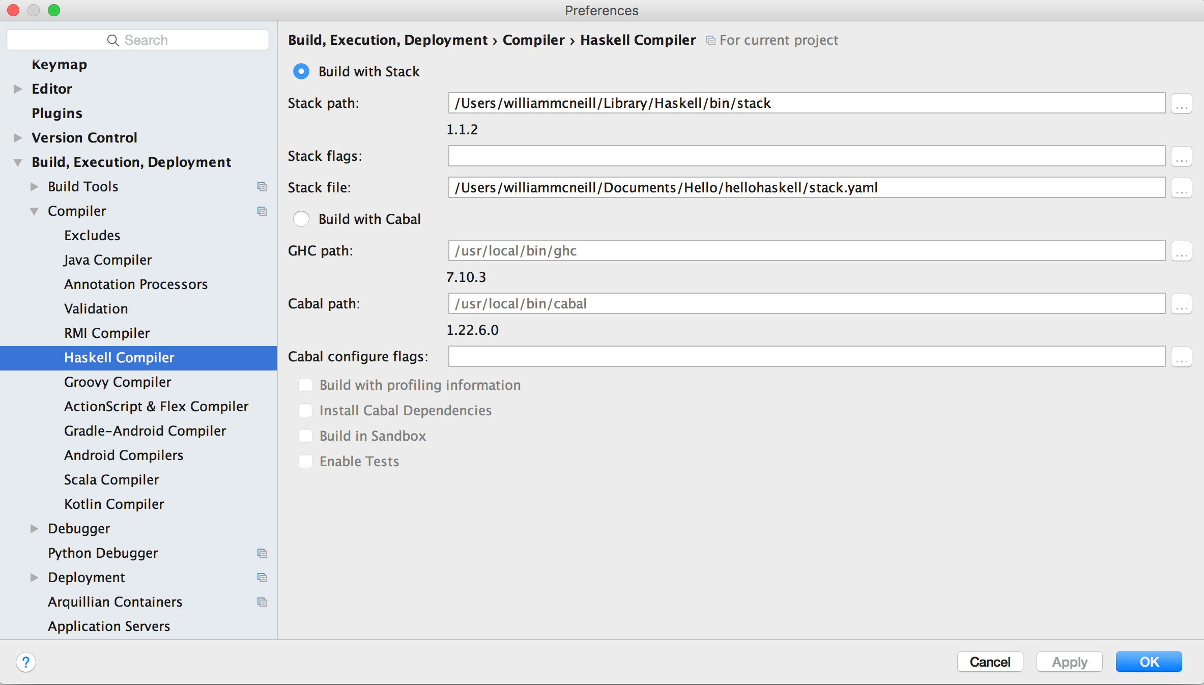Image resolution: width=1204 pixels, height=685 pixels.
Task: Click the help question mark icon
Action: point(26,662)
